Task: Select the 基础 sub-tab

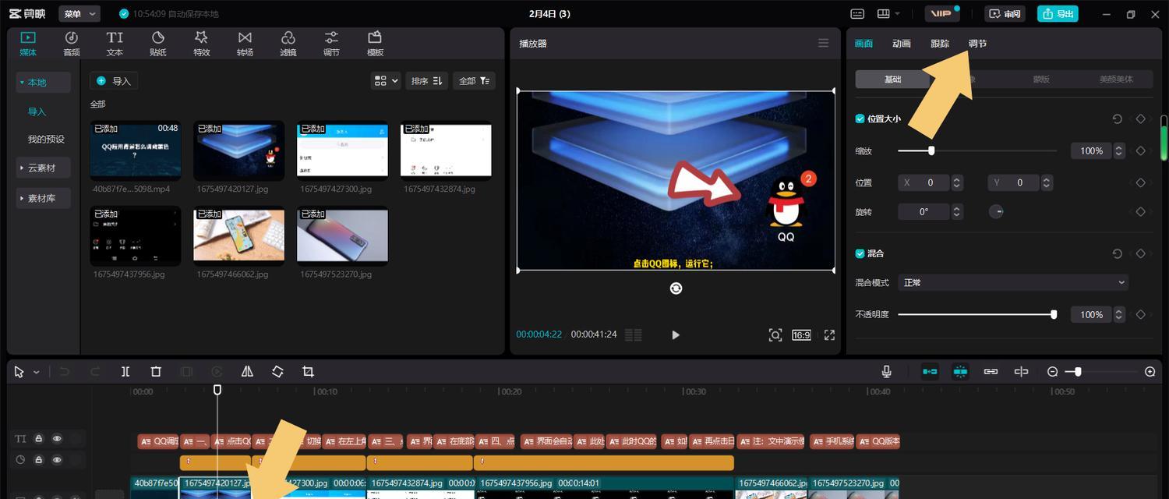Action: [x=892, y=80]
